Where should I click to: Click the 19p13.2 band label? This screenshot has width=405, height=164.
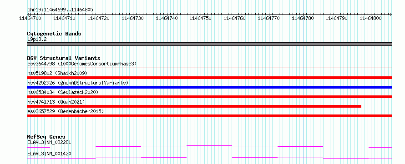click(x=37, y=40)
